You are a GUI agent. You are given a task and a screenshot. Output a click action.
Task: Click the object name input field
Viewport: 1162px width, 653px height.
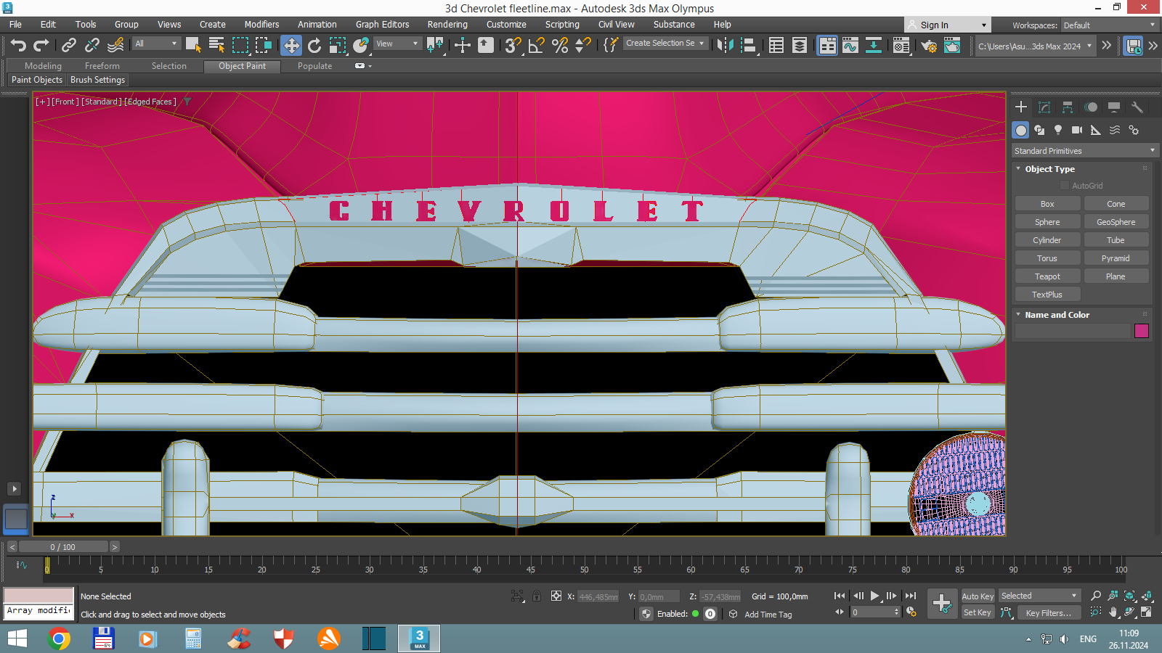click(1073, 331)
